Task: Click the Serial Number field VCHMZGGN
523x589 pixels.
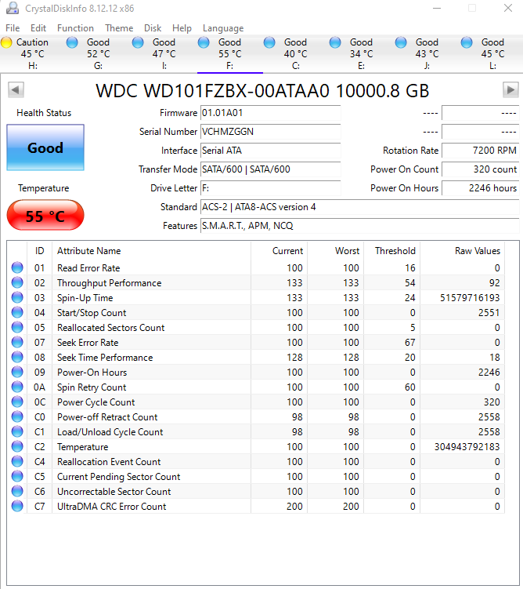Action: coord(270,132)
